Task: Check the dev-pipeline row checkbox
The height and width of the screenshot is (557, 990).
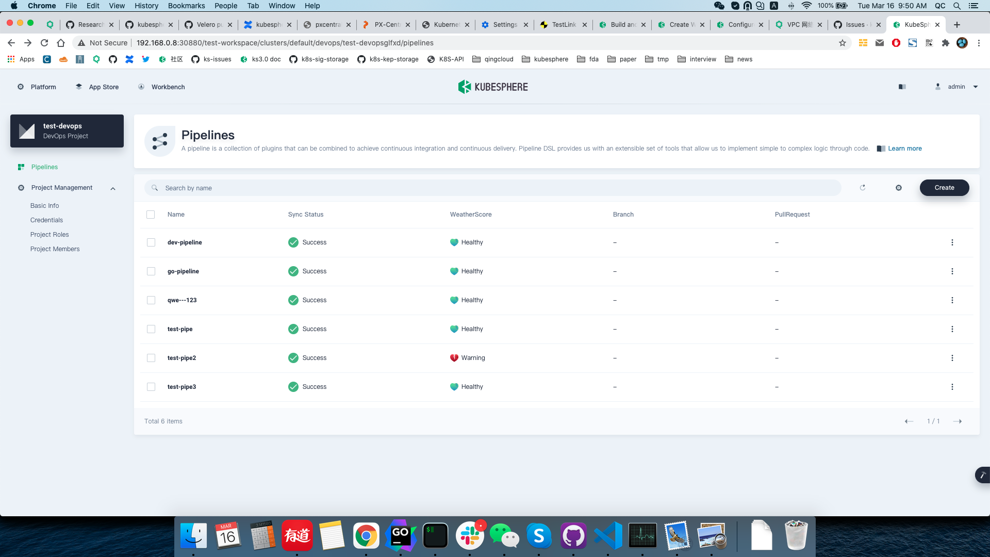Action: point(151,242)
